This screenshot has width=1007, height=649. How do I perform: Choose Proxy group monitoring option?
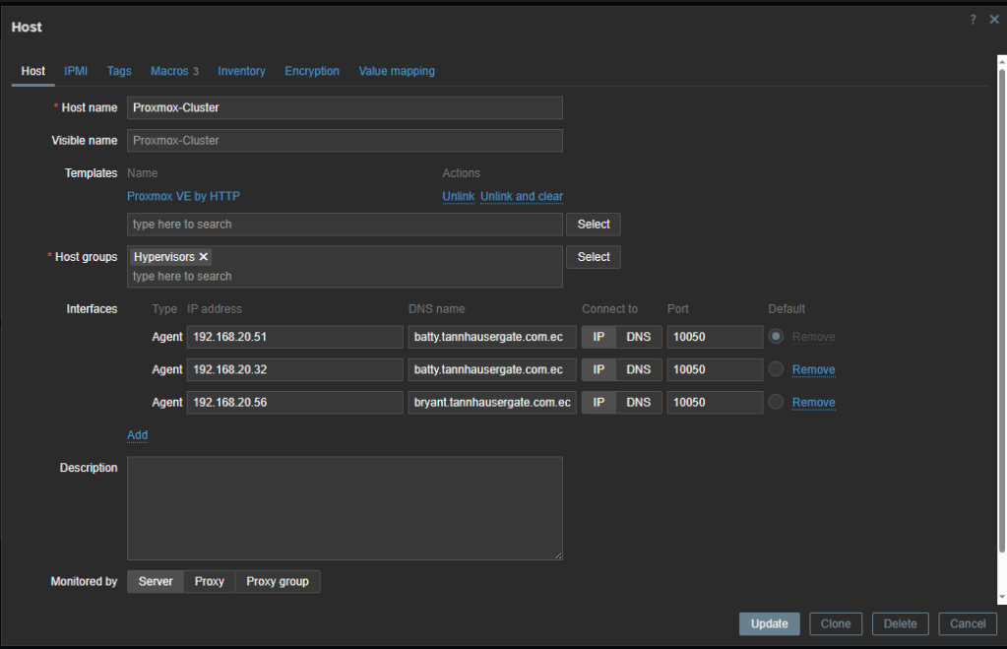point(277,581)
